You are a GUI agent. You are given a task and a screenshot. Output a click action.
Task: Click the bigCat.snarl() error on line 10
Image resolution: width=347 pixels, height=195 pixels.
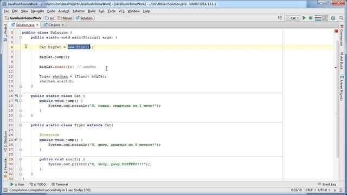[x=55, y=67]
